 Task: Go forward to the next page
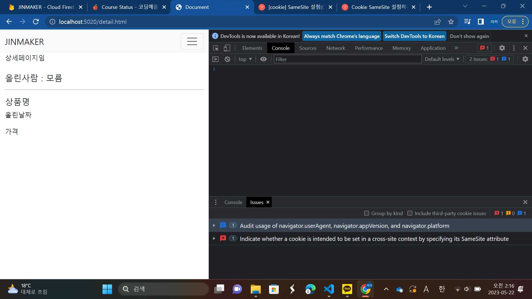coord(22,22)
